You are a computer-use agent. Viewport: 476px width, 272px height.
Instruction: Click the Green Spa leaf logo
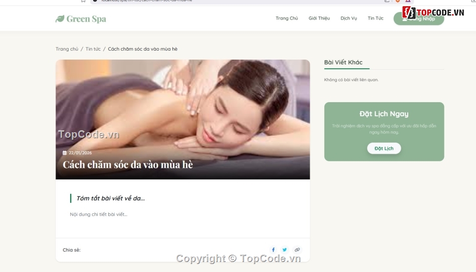pos(60,19)
